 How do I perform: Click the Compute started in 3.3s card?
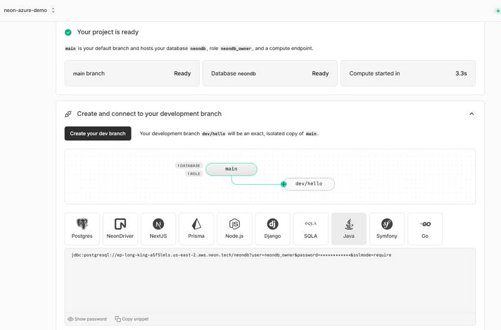click(408, 73)
